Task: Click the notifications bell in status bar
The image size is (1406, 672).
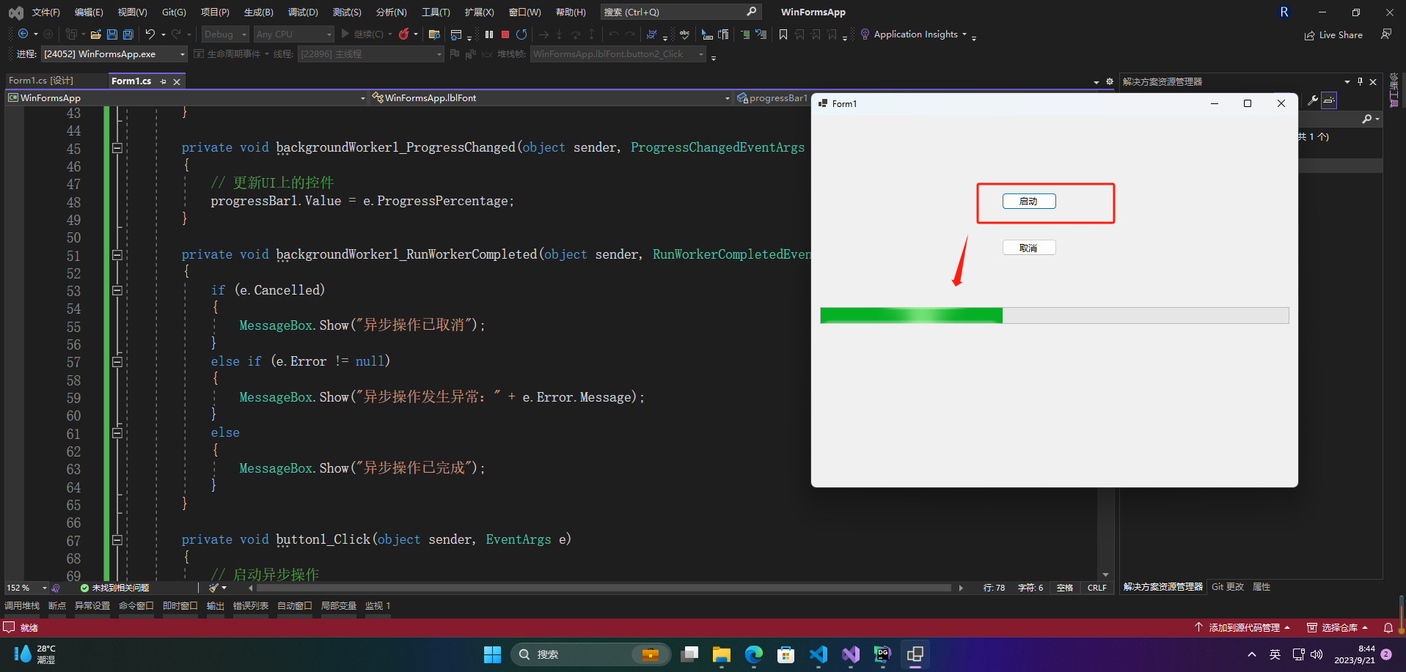Action: [x=1388, y=627]
